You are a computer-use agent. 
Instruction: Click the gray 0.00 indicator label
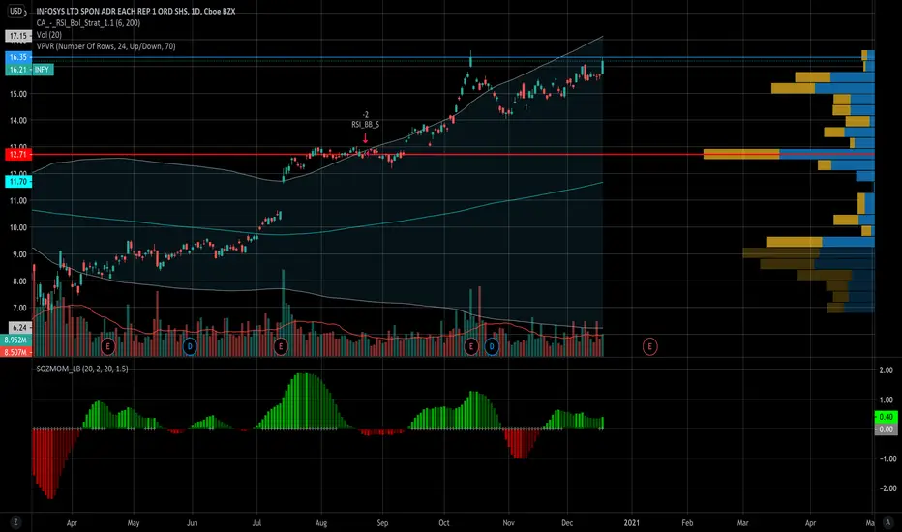[886, 429]
